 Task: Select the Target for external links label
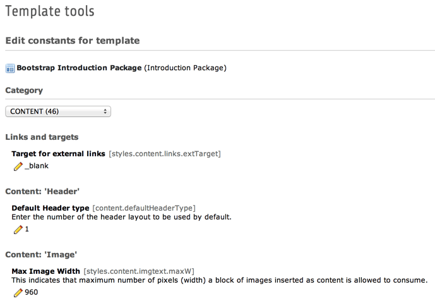point(59,154)
